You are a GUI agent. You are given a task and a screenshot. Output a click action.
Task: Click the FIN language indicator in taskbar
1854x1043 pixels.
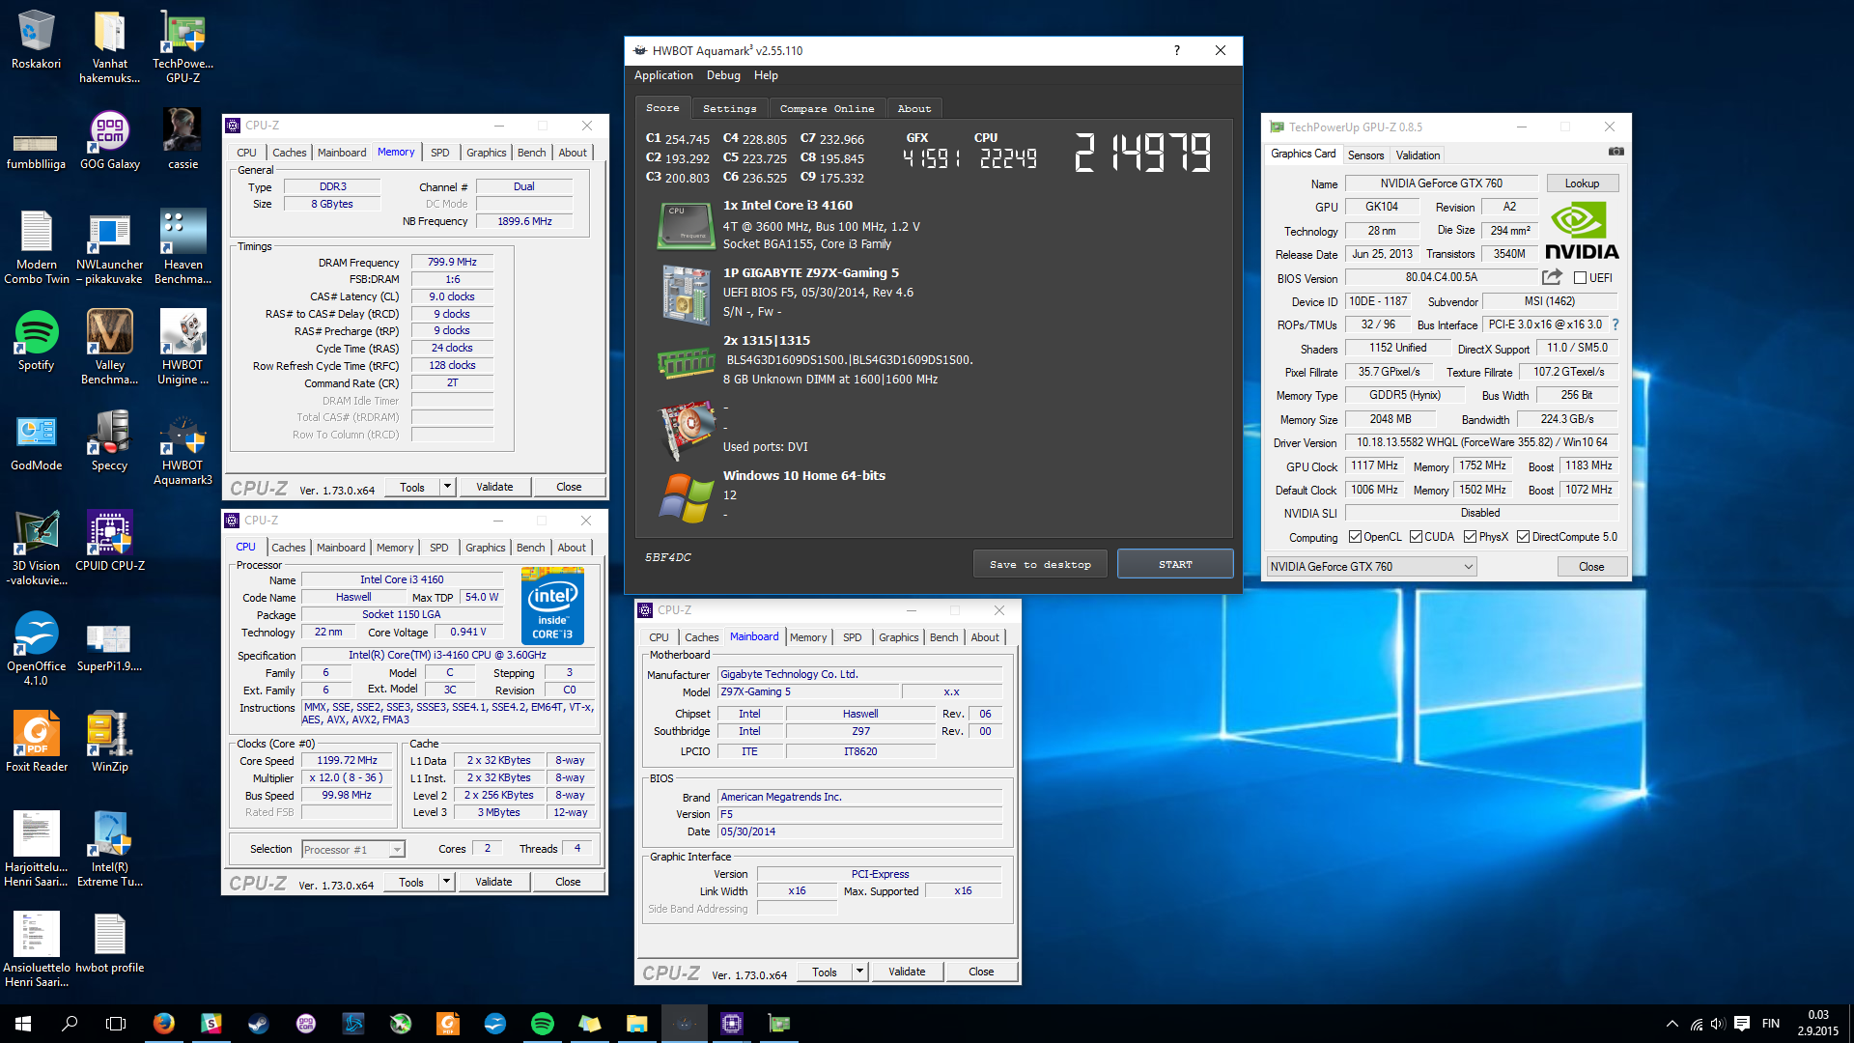[1771, 1024]
